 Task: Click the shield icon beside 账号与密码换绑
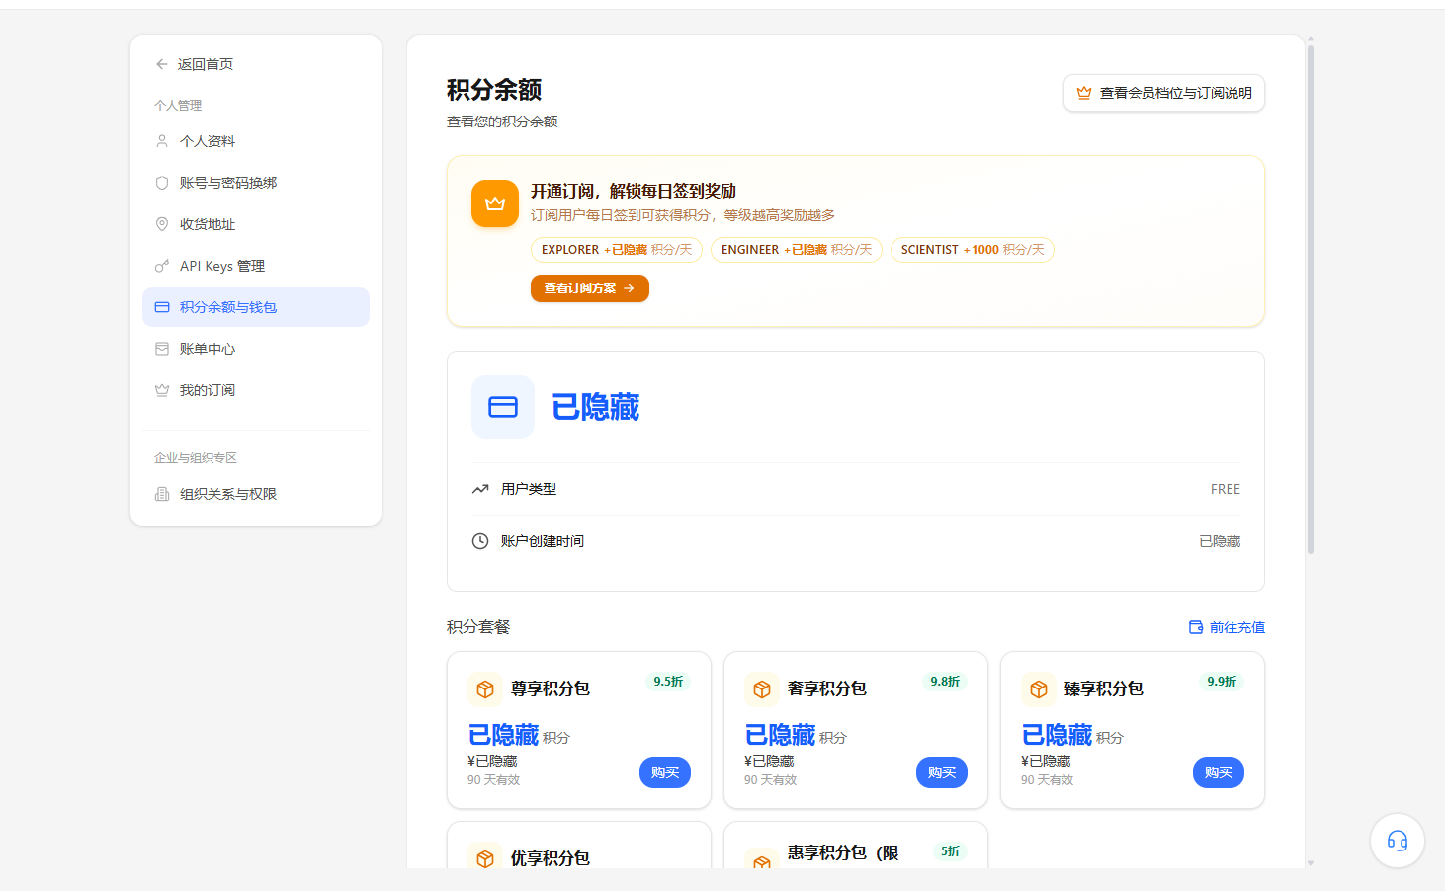pos(162,183)
